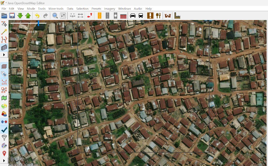Open file with the folder icon
Screen dimensions: 268x166
tap(4, 16)
